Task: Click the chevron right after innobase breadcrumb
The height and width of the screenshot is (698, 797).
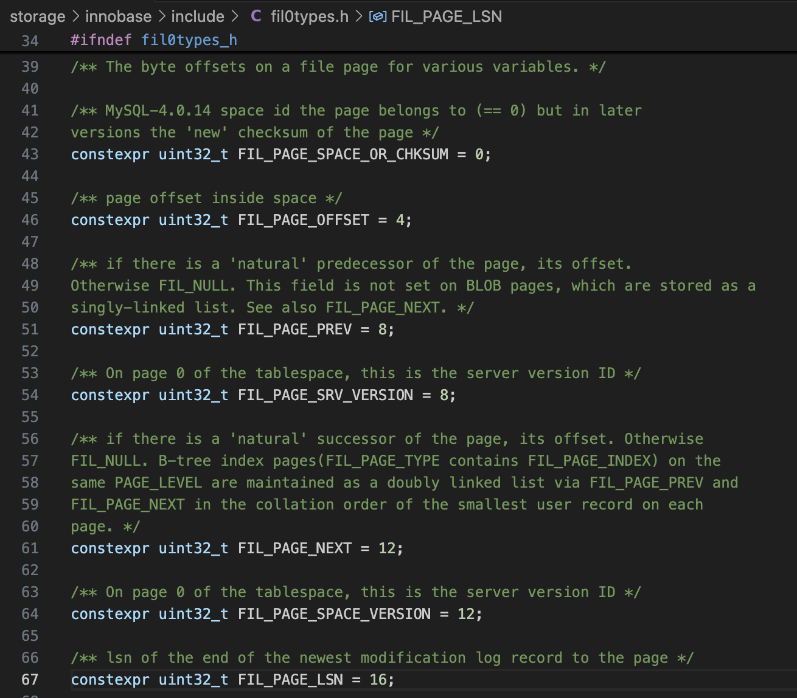Action: click(x=162, y=16)
